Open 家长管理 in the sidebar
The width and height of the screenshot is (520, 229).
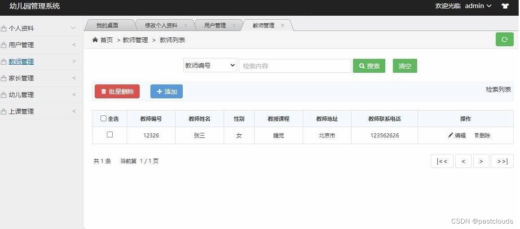pos(21,79)
